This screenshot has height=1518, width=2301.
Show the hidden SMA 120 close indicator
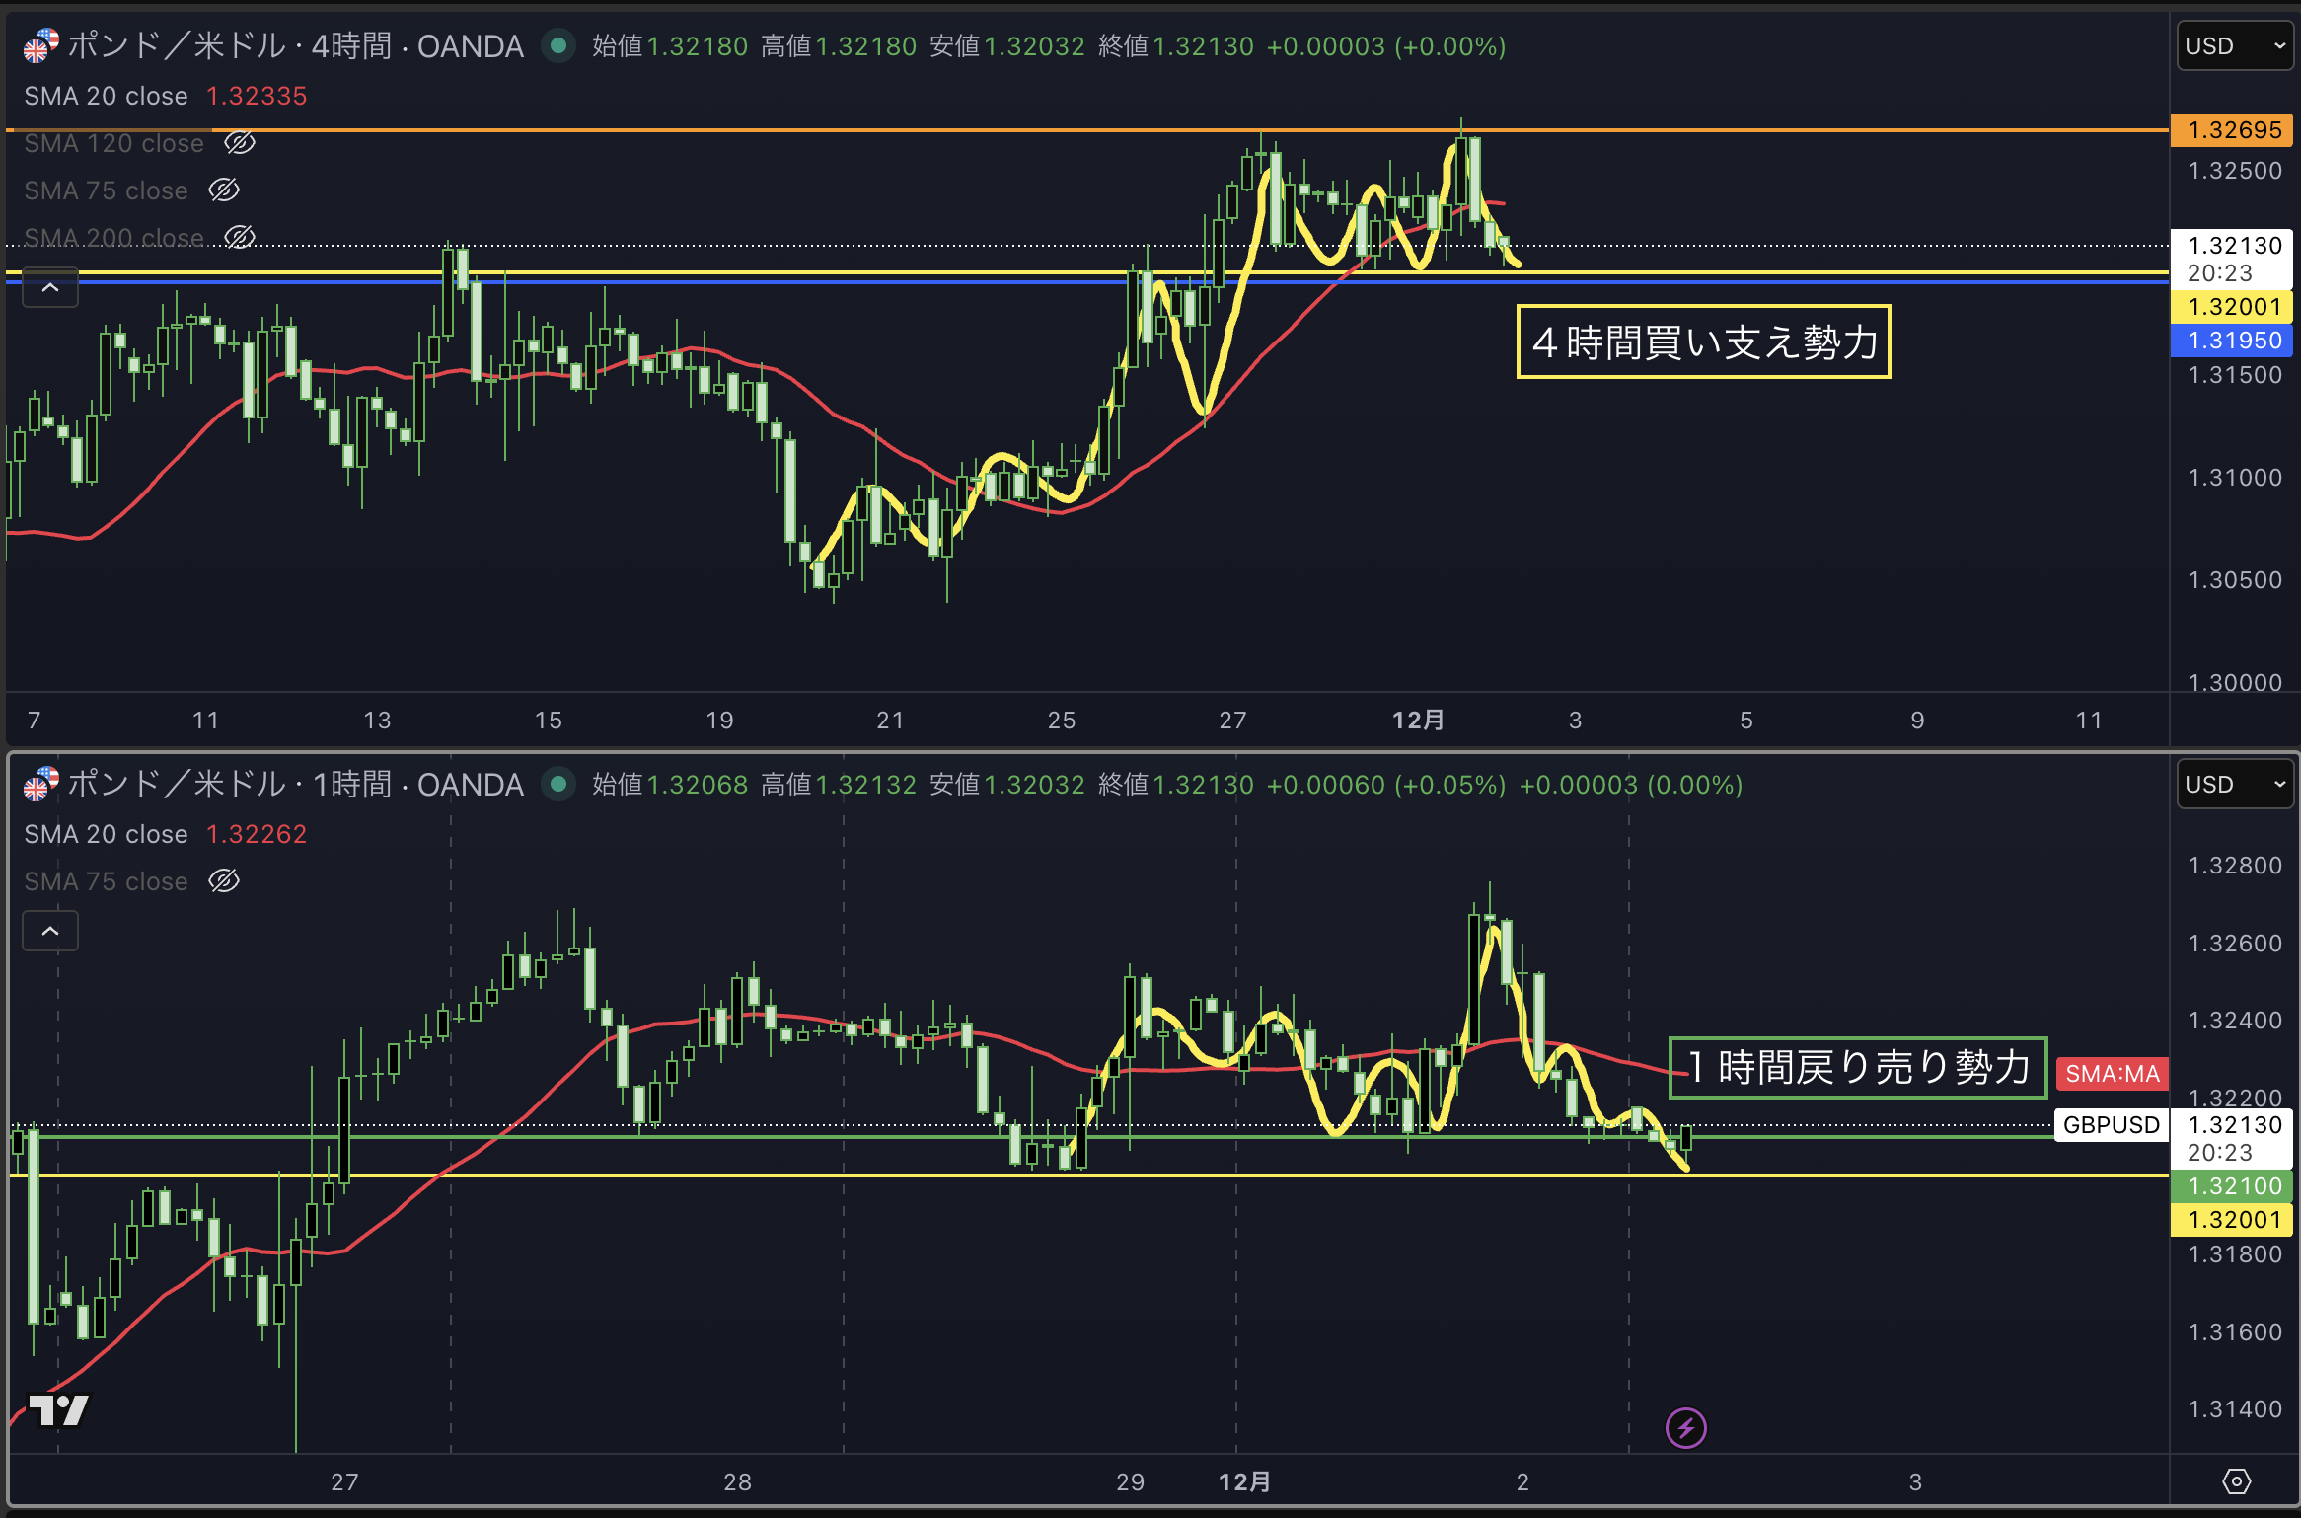click(239, 143)
